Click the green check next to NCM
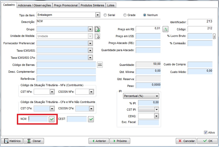This screenshot has width=219, height=147. pyautogui.click(x=52, y=119)
